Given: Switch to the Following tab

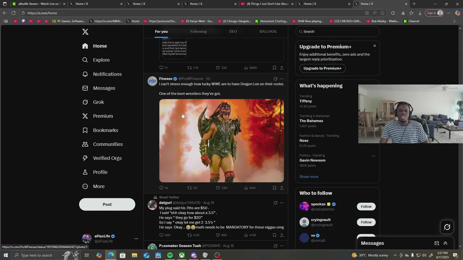Looking at the screenshot, I should coord(199,31).
